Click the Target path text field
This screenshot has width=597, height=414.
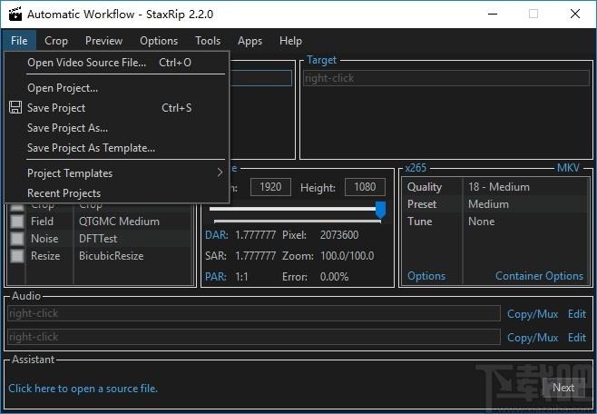coord(446,78)
